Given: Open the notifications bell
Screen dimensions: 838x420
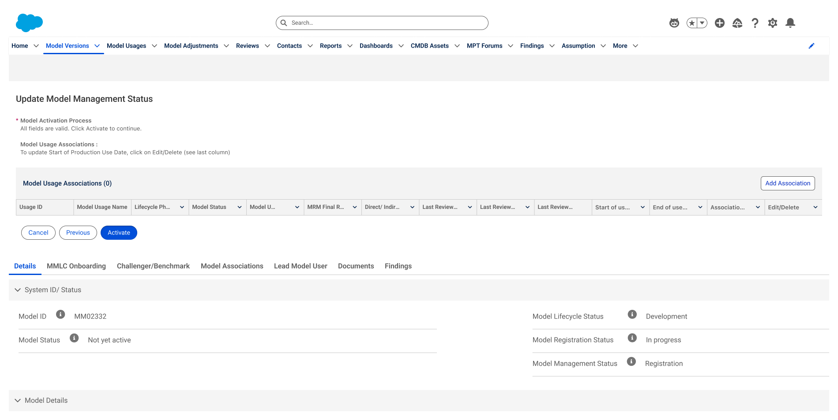Looking at the screenshot, I should tap(790, 23).
